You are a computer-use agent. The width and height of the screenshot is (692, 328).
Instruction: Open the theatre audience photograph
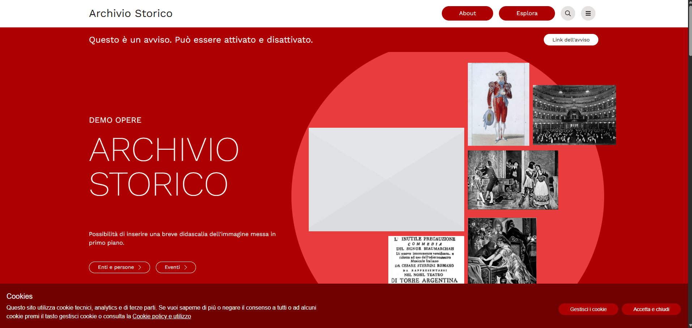pos(574,115)
